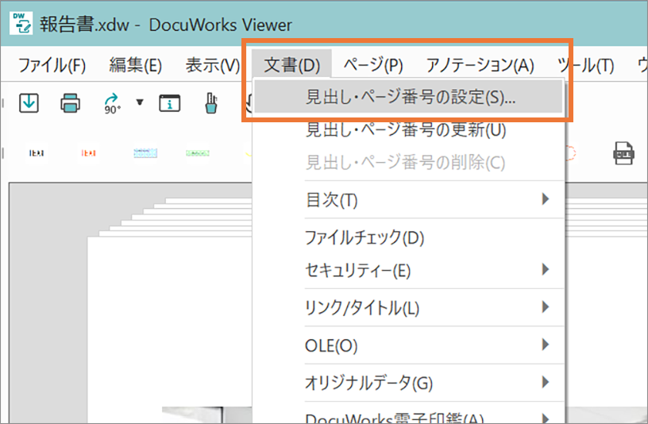Choose 見出し・ページ番号の更新(U)
Screen dimensions: 648x424
point(408,130)
